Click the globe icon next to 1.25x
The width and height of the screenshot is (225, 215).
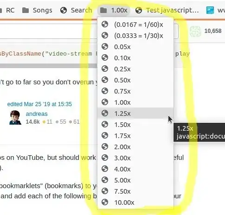[105, 113]
